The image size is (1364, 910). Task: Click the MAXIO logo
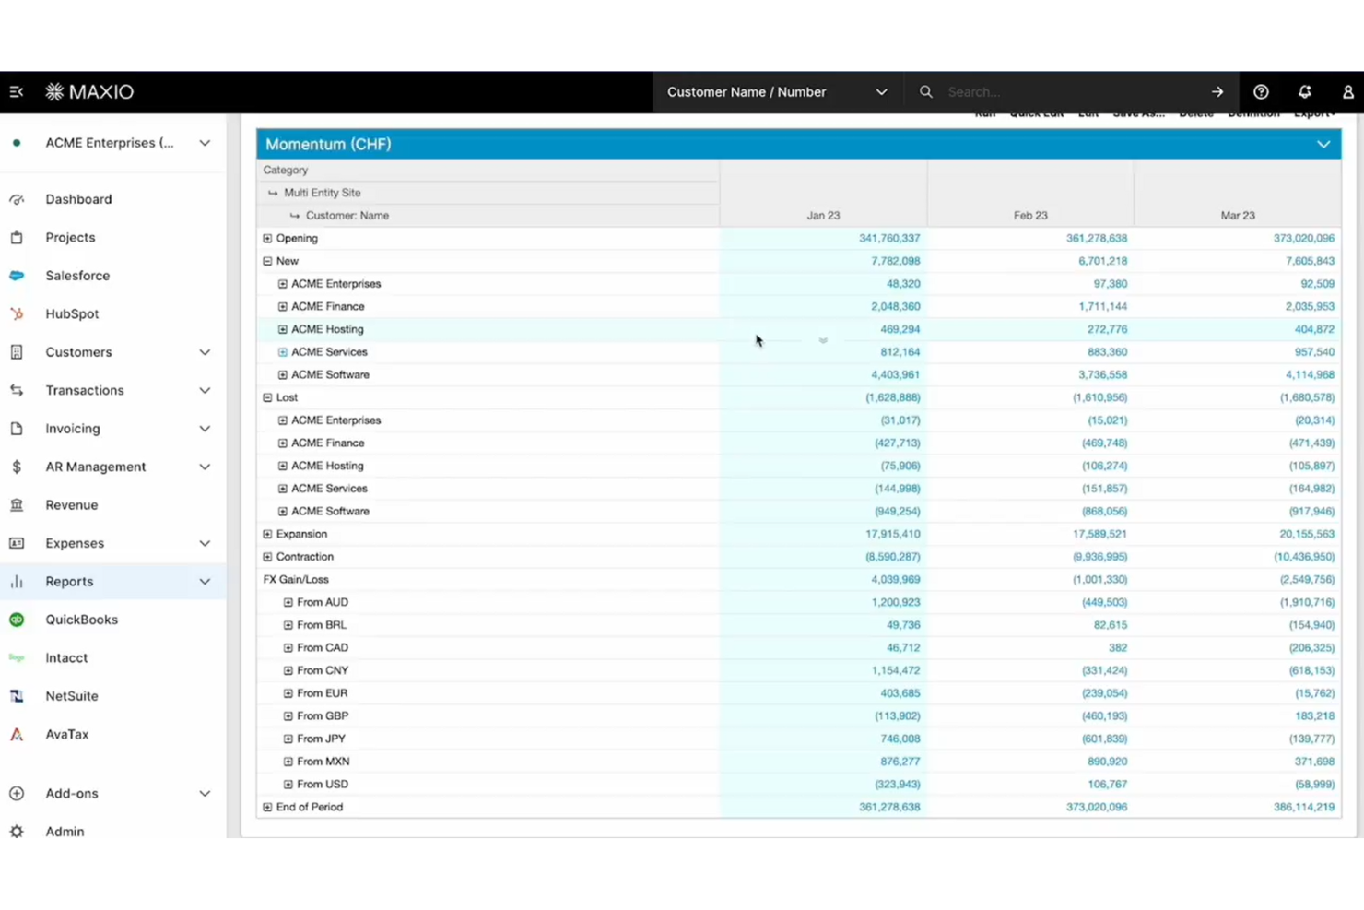coord(90,92)
